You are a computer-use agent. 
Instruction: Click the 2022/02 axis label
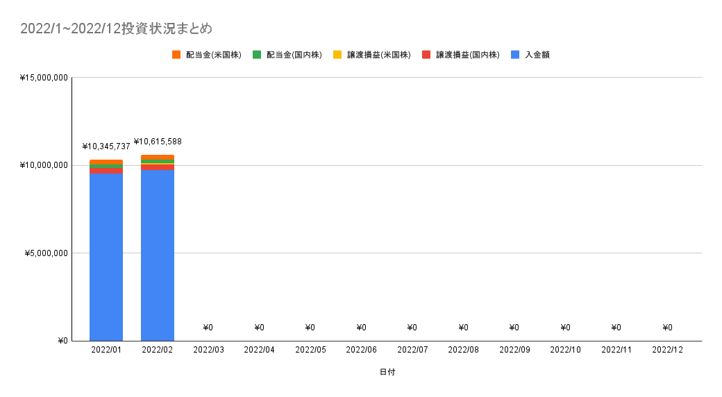point(158,350)
